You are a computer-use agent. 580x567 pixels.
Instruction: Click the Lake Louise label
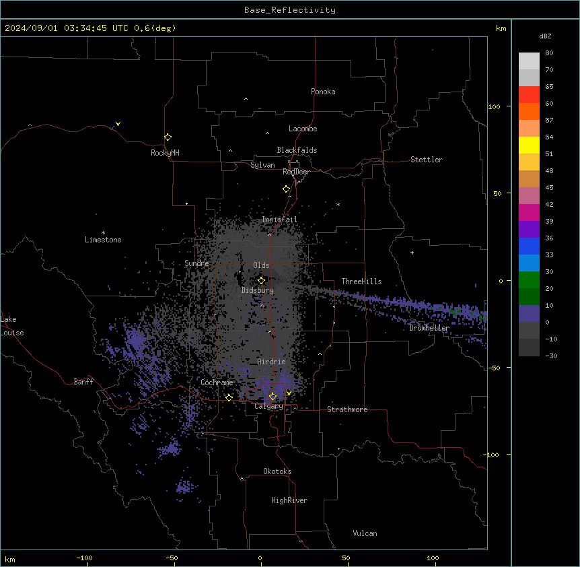pos(12,326)
